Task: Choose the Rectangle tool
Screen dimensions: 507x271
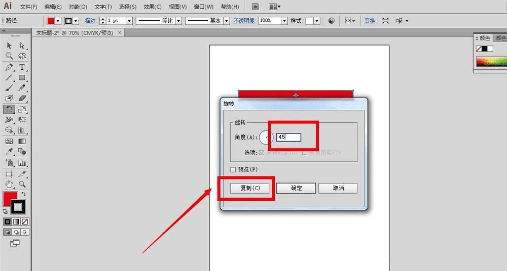Action: coord(22,77)
